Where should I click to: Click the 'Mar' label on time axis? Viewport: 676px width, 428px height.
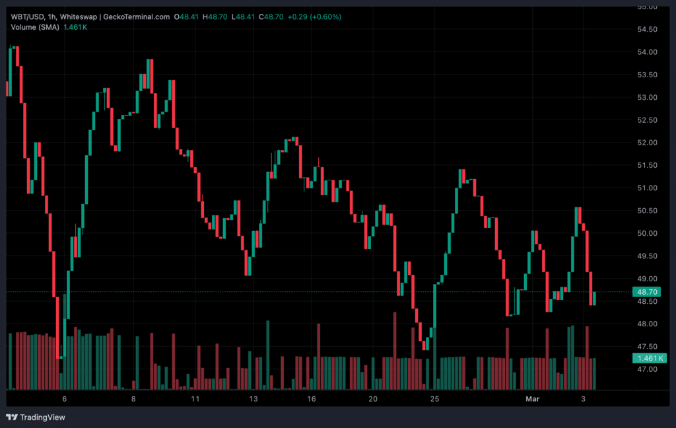(532, 400)
